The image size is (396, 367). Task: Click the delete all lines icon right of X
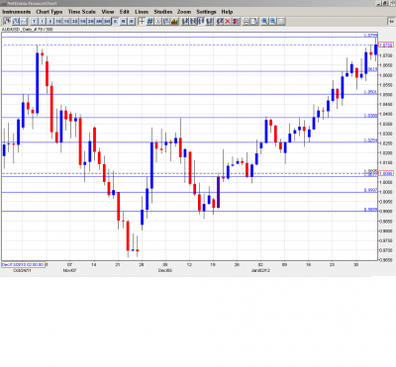236,22
